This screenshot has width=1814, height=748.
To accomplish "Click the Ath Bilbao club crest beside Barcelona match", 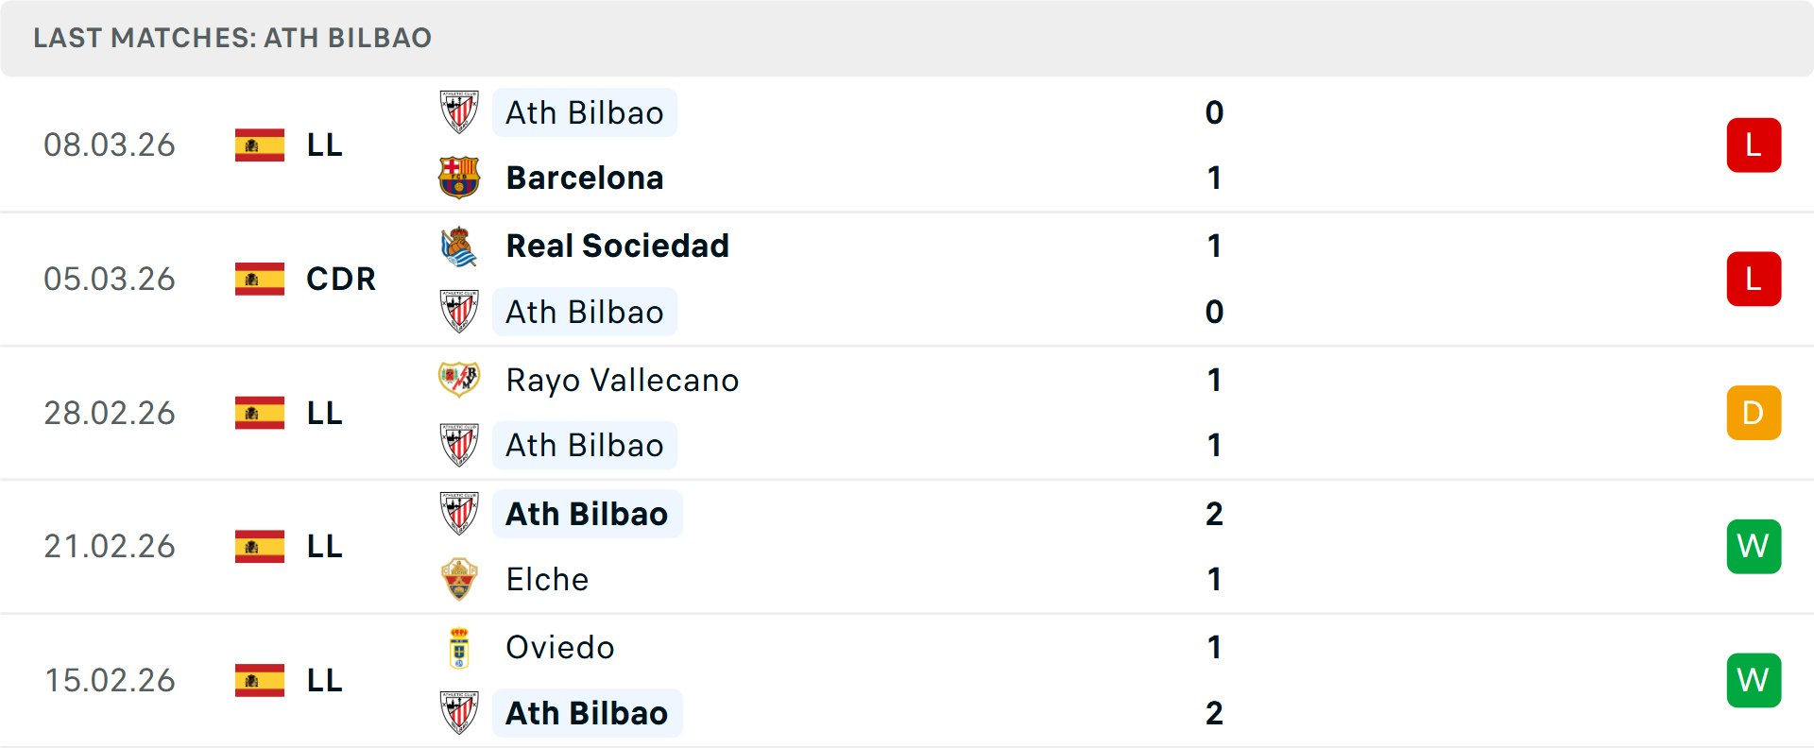I will (x=460, y=112).
